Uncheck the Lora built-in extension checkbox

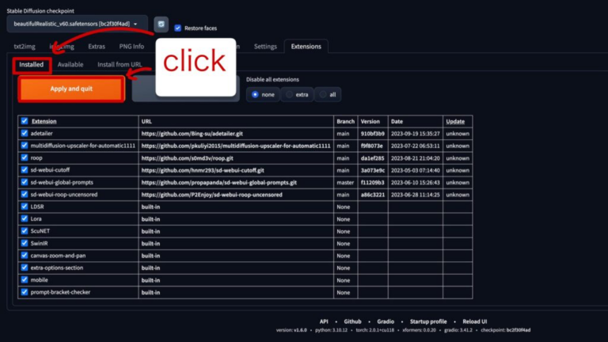pos(24,218)
